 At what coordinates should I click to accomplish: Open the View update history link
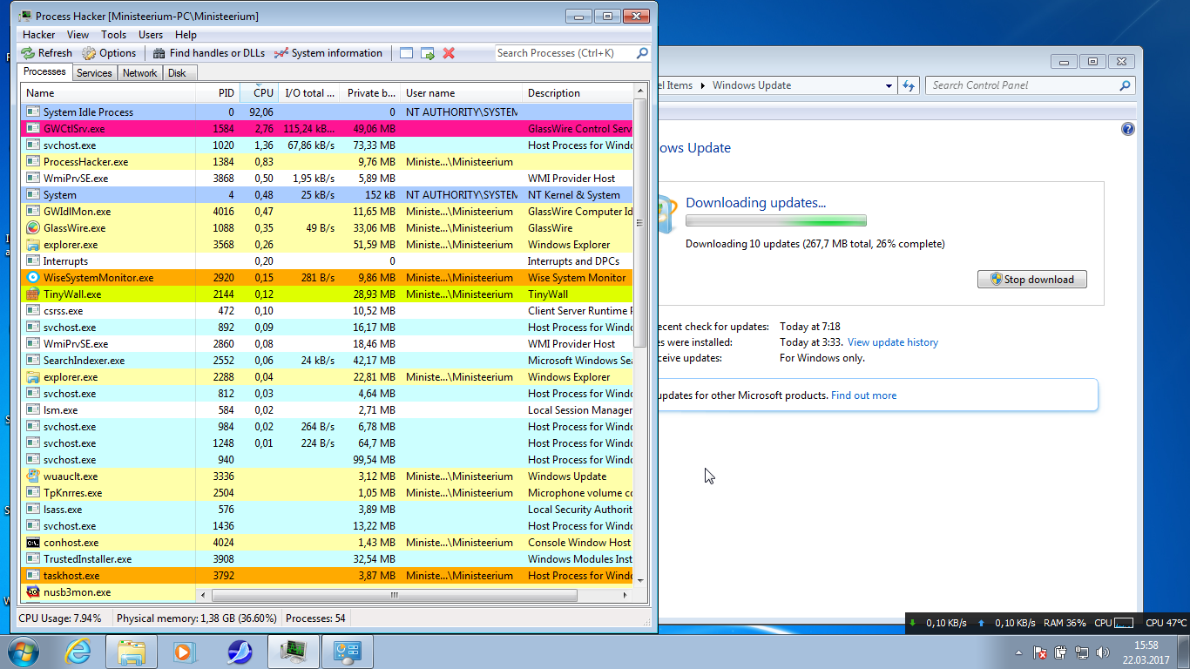[x=892, y=342]
